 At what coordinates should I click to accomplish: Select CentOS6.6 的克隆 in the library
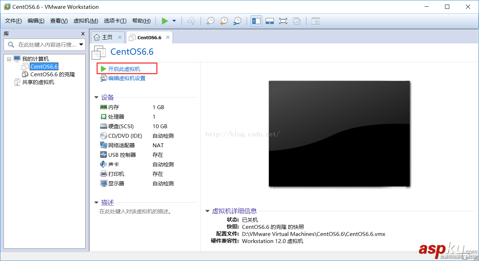click(x=53, y=75)
